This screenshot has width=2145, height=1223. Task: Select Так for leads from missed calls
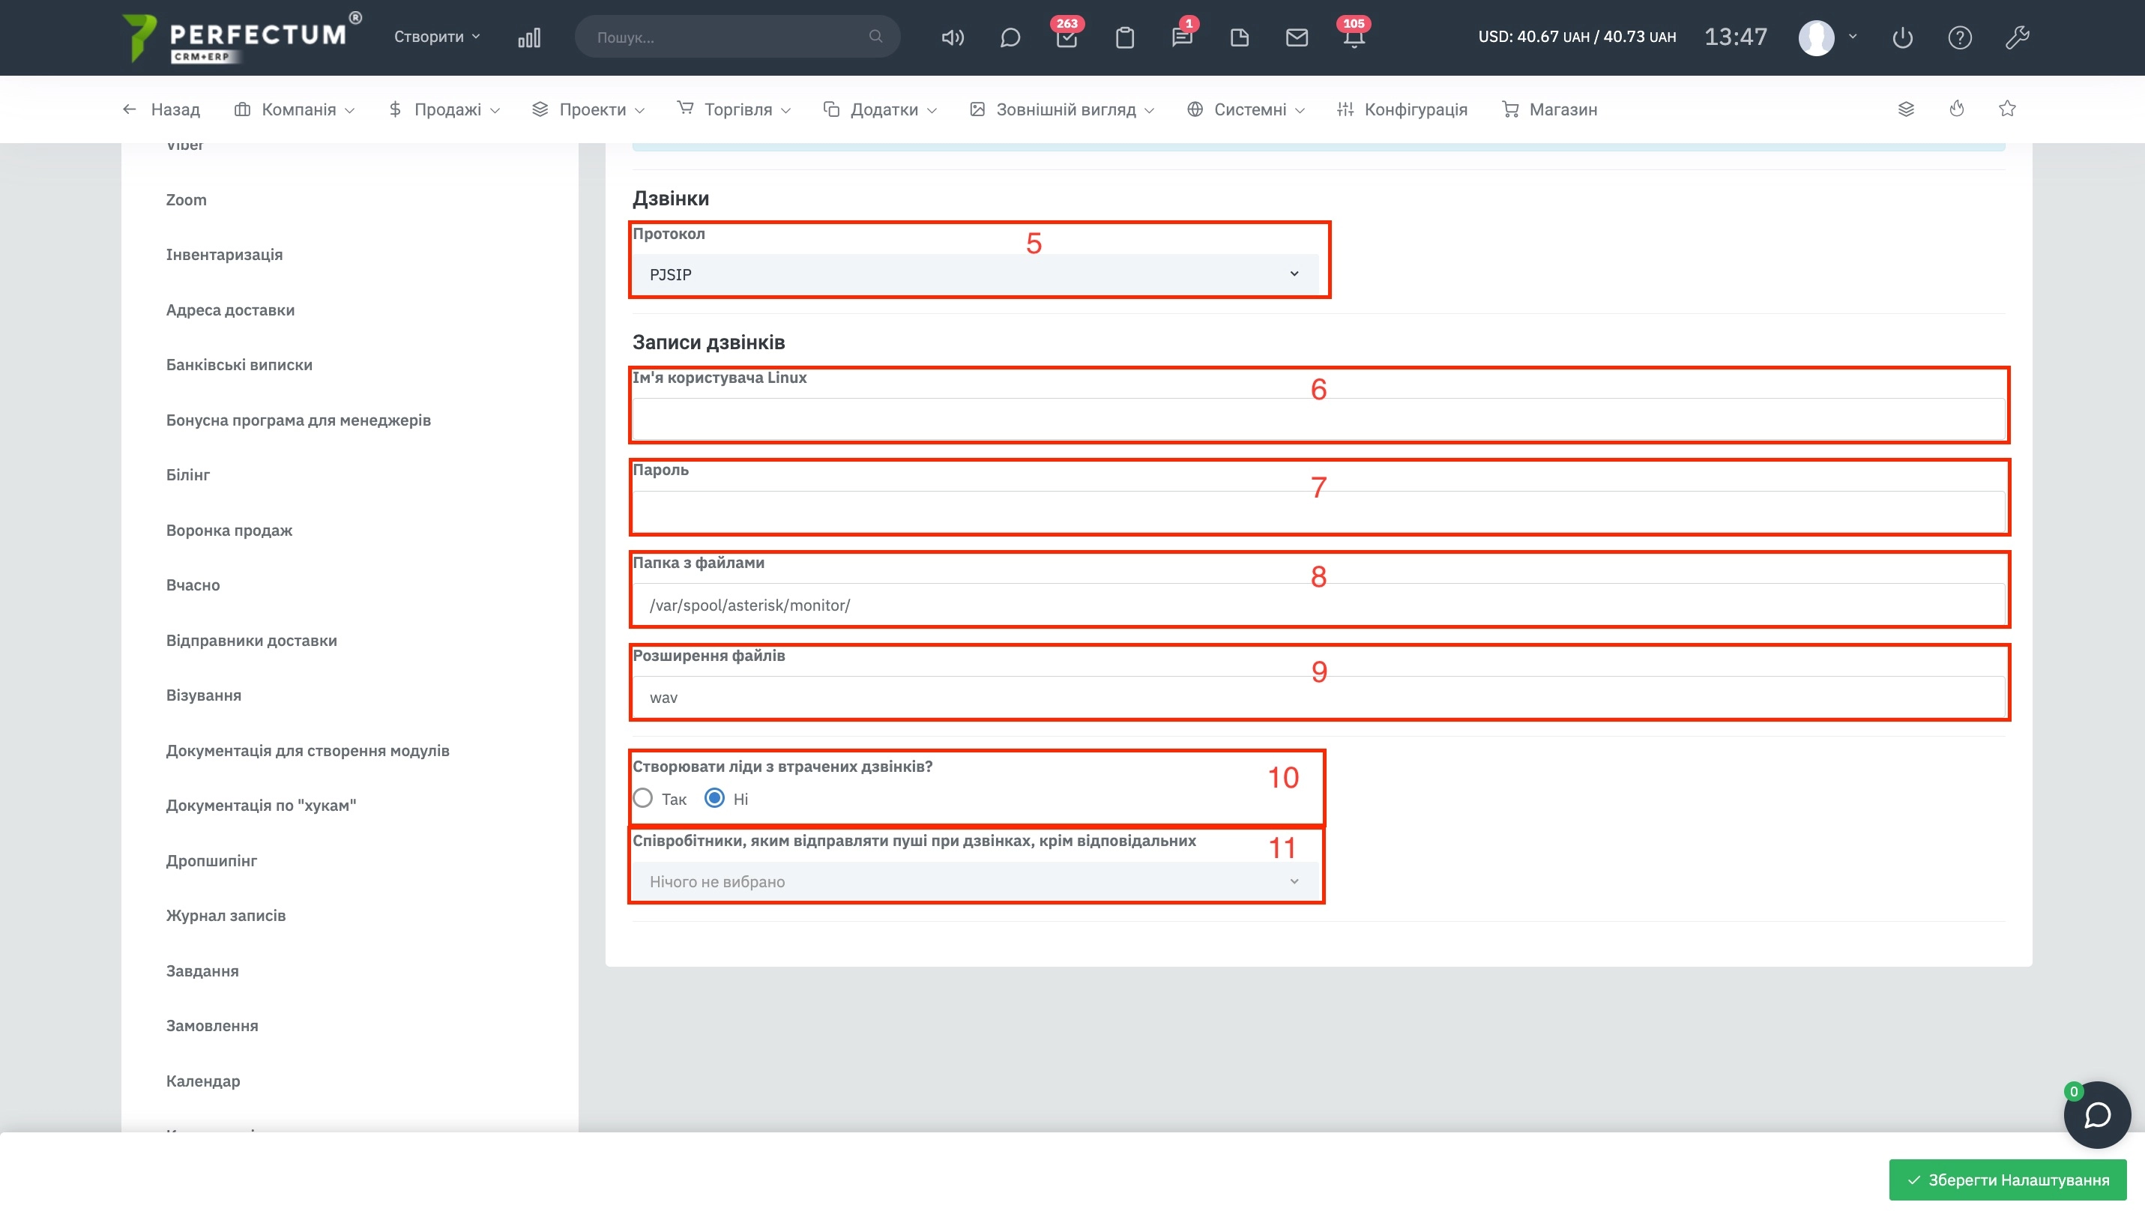coord(642,798)
